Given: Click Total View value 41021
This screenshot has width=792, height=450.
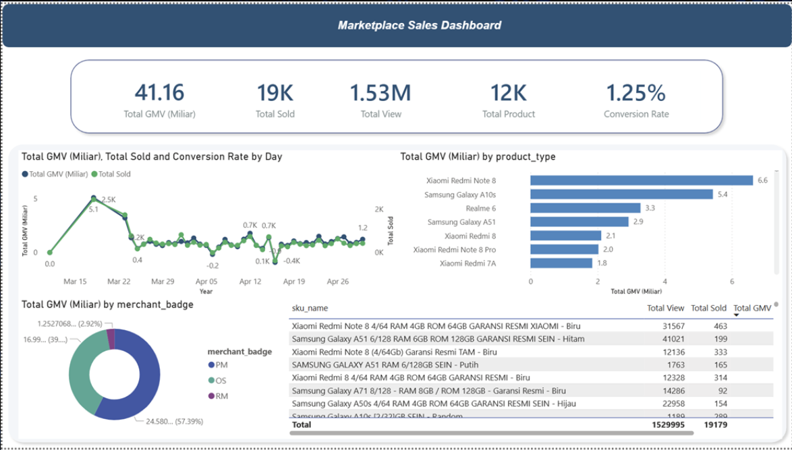Looking at the screenshot, I should click(x=674, y=339).
